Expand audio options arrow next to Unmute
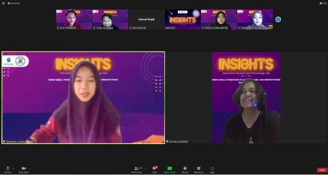 (14, 168)
